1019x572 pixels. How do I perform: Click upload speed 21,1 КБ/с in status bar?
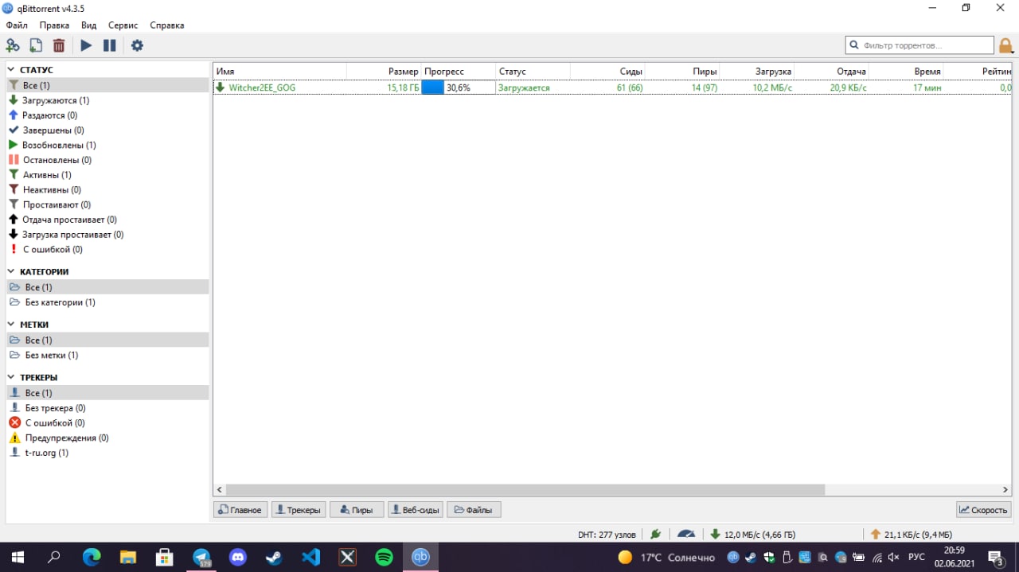912,535
